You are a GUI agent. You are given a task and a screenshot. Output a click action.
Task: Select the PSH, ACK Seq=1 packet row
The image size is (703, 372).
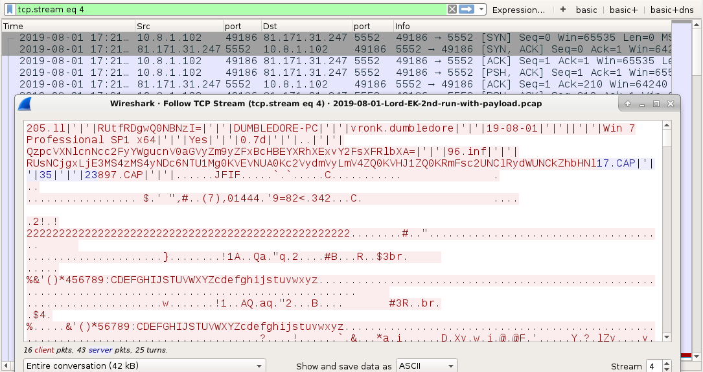pos(336,73)
